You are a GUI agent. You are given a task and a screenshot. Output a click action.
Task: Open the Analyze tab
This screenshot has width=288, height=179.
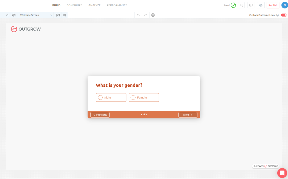tap(94, 5)
